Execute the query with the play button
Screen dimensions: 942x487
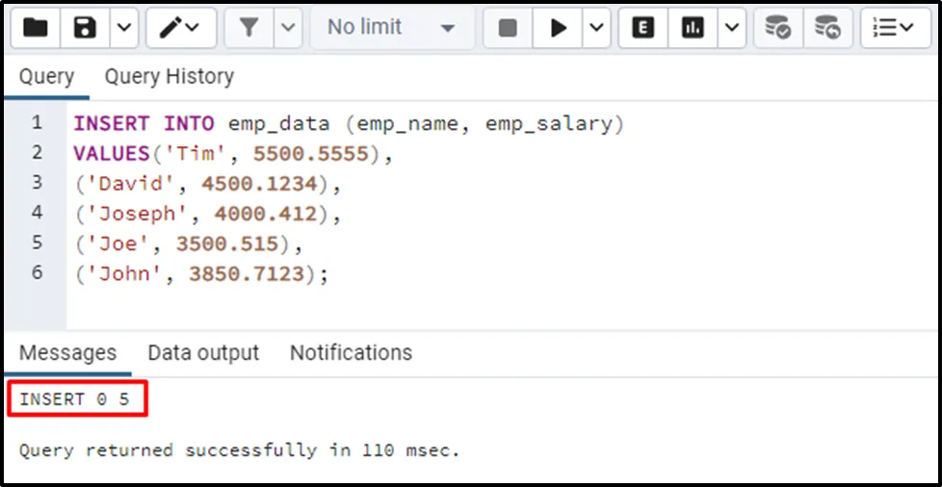[558, 28]
